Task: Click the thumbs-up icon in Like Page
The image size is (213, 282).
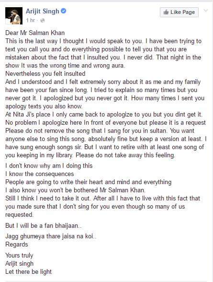Action: 166,12
